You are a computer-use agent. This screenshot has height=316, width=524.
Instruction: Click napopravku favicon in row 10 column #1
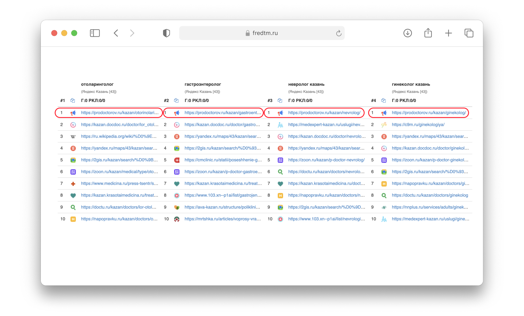click(x=73, y=219)
